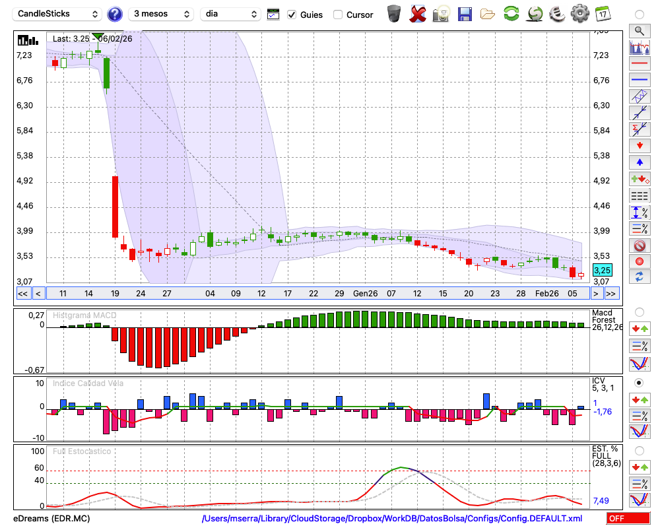Select the magnifying glass zoom tool

click(640, 31)
